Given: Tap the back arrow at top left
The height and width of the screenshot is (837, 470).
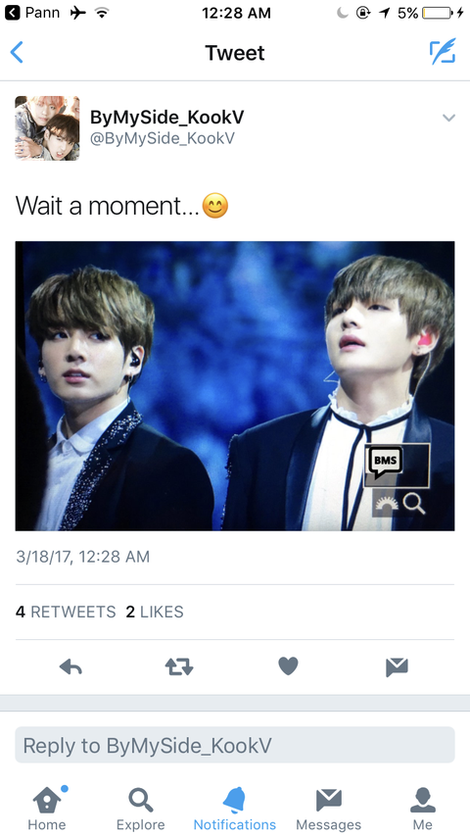Looking at the screenshot, I should point(17,52).
